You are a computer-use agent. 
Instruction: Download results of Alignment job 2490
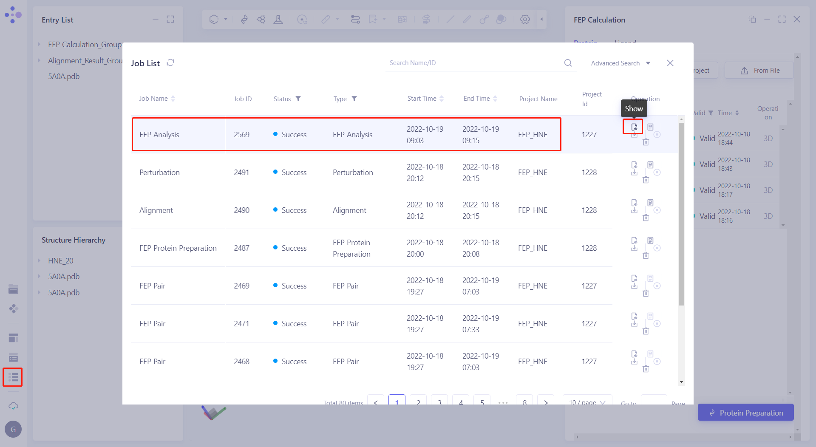(x=634, y=210)
